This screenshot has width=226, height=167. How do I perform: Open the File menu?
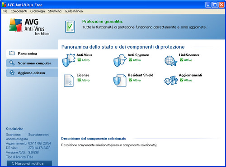point(5,11)
